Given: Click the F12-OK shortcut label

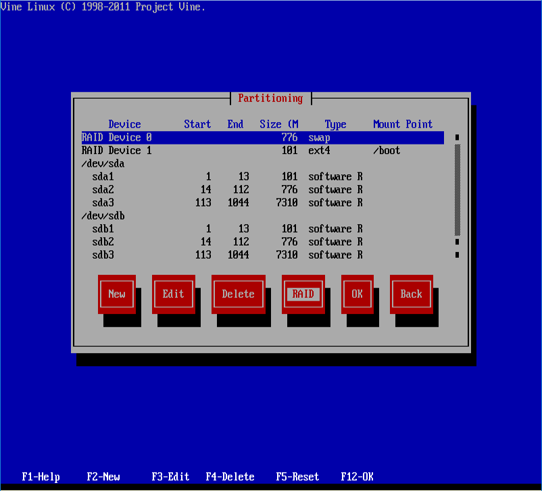Looking at the screenshot, I should tap(357, 477).
